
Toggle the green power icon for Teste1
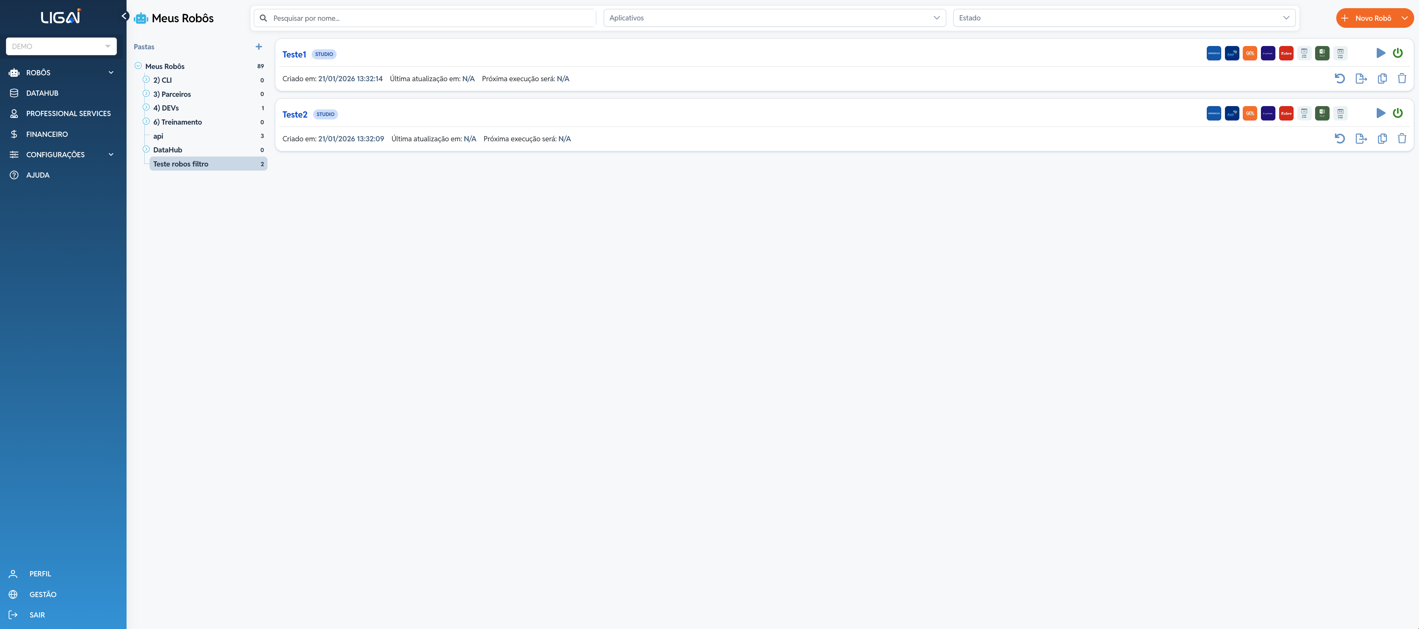1397,53
